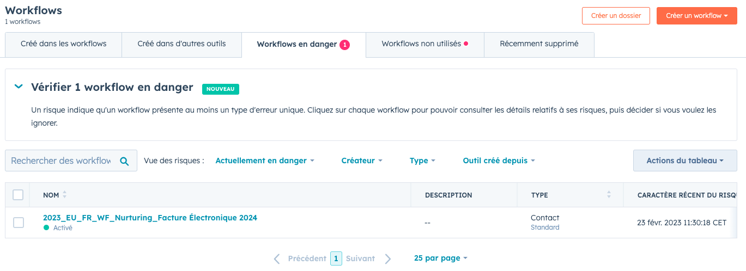Click the 1 workflows count text
This screenshot has width=746, height=271.
pos(23,22)
